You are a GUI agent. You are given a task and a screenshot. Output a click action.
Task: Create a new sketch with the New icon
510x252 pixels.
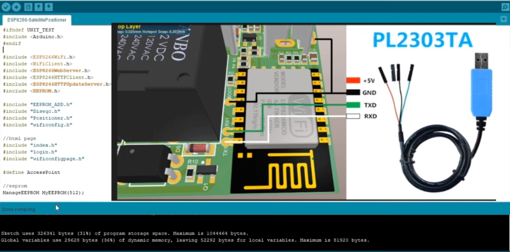click(28, 7)
